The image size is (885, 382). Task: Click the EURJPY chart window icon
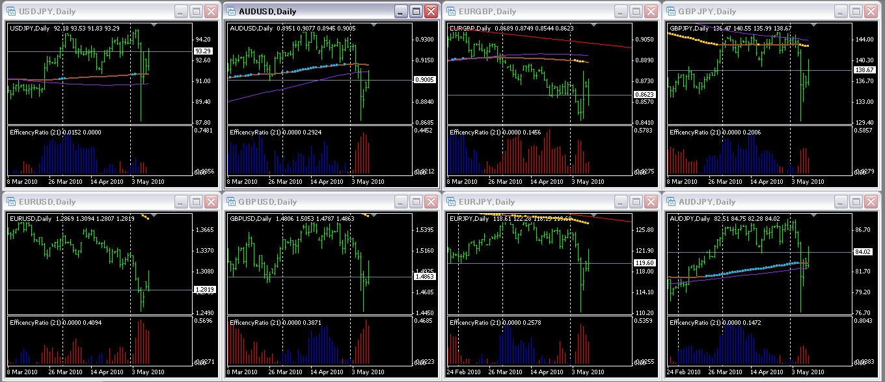[451, 202]
